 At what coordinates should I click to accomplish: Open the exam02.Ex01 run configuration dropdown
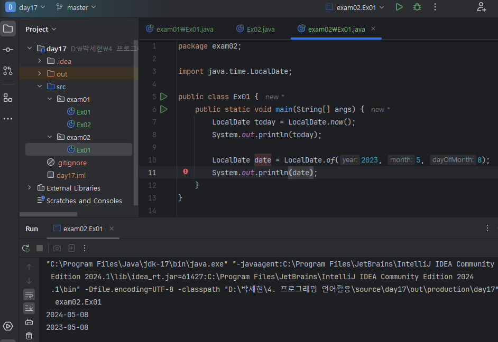[x=355, y=7]
